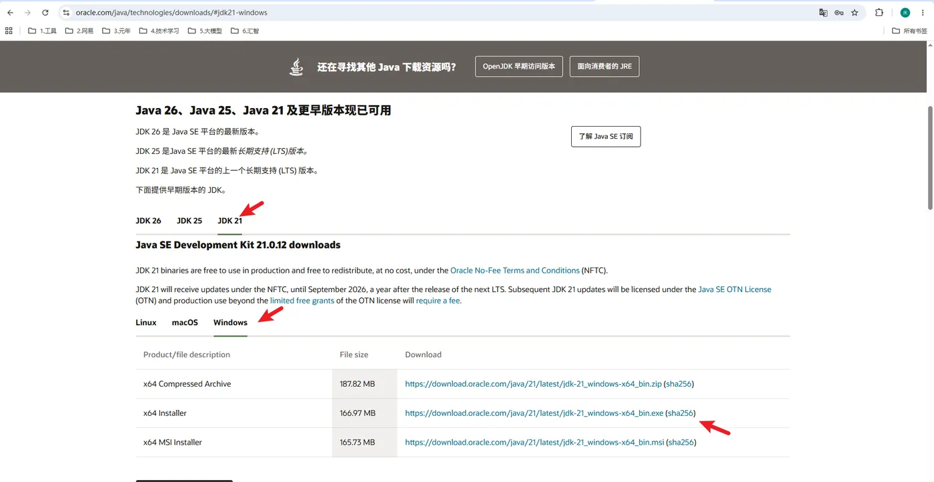Follow the limited free grants link
Screen dimensions: 934x482
coord(302,301)
